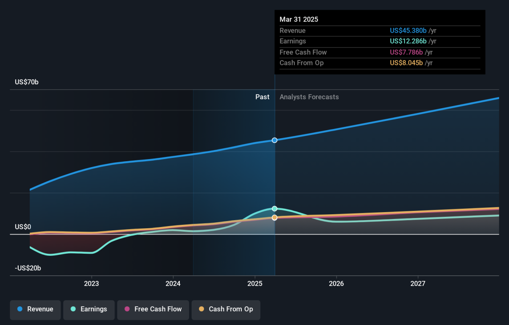The width and height of the screenshot is (509, 325).
Task: Select the Earnings data point marker on chart
Action: click(274, 208)
